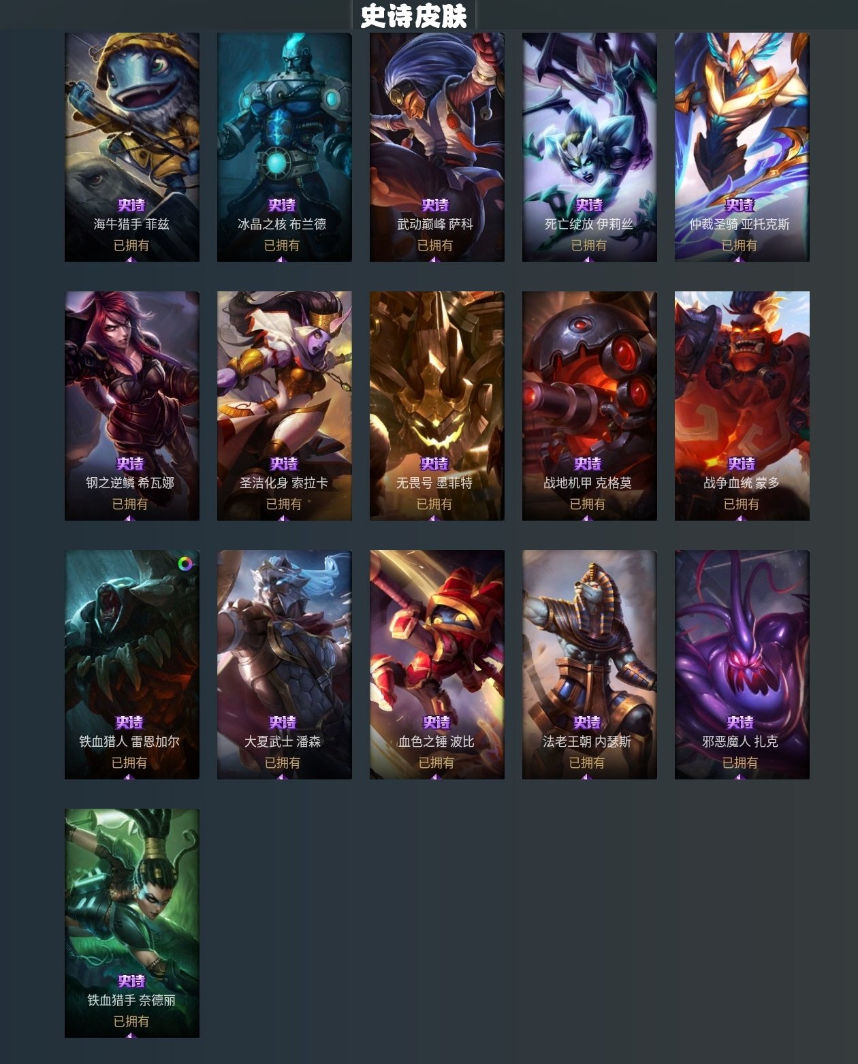Screen dimensions: 858x1064
Task: Click the 死亡绽放 伊莉丝 skin card
Action: click(x=590, y=147)
